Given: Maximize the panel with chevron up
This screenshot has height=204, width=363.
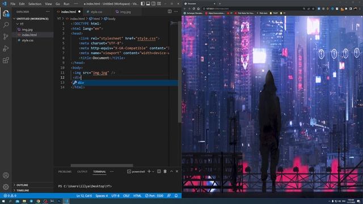Looking at the screenshot, I should [171, 171].
